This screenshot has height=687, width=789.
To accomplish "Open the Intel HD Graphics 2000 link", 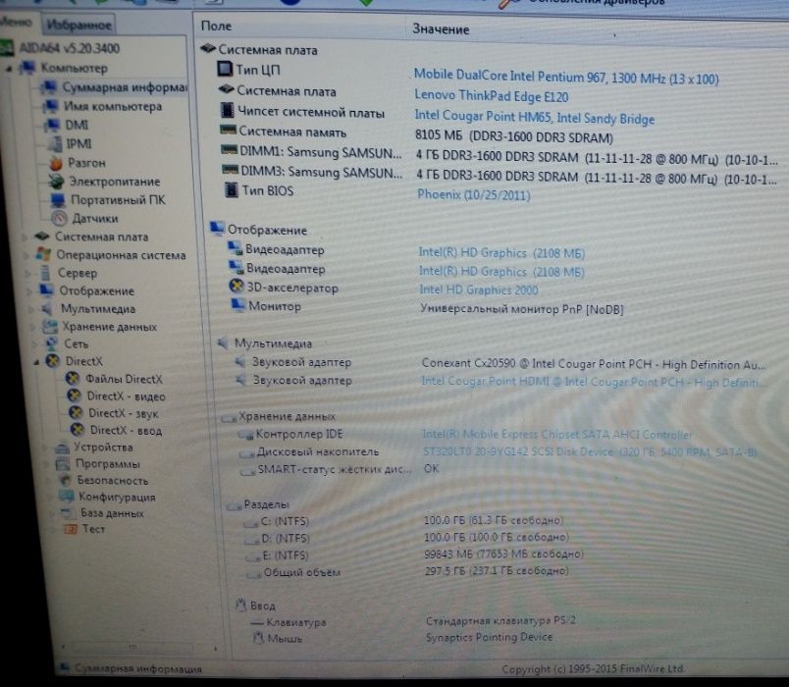I will 479,290.
